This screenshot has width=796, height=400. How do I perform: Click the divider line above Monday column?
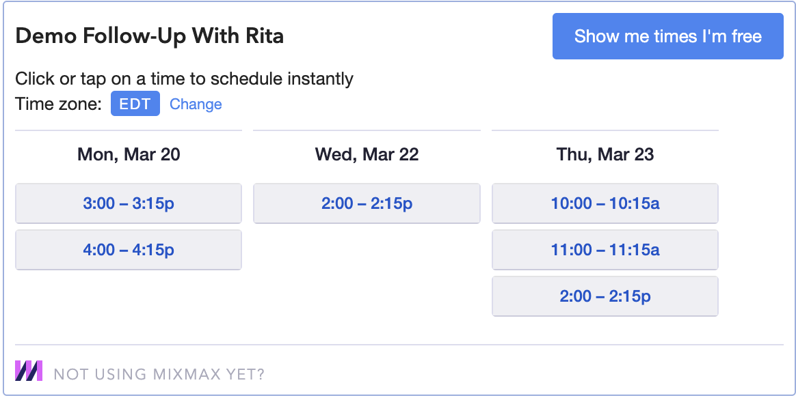click(x=129, y=130)
